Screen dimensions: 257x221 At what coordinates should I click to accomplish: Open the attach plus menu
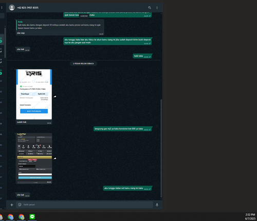click(x=12, y=205)
